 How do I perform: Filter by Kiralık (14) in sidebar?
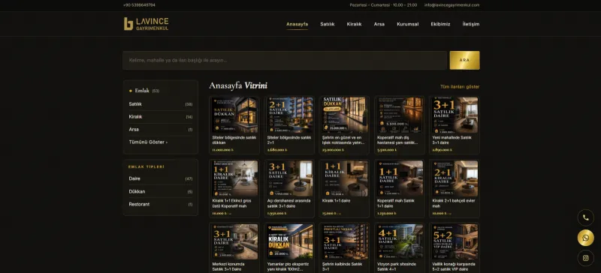(x=161, y=117)
